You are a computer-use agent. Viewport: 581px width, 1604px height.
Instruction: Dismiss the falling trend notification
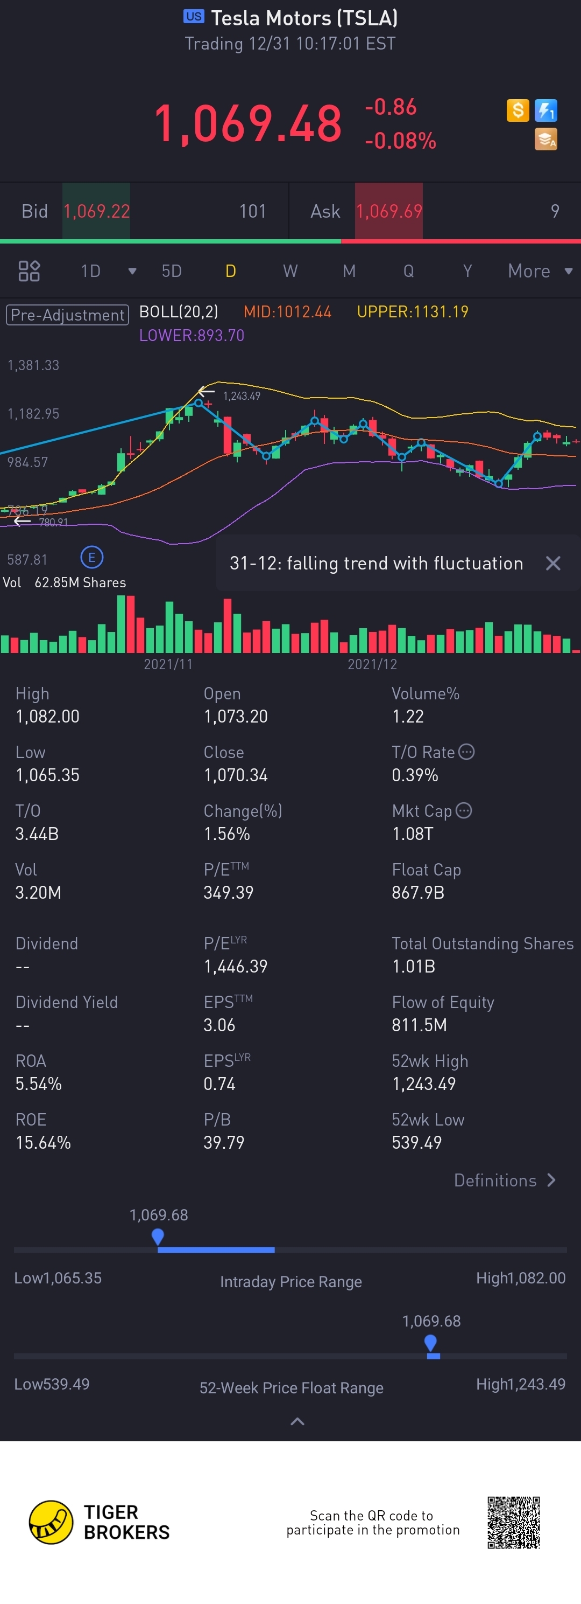coord(552,564)
